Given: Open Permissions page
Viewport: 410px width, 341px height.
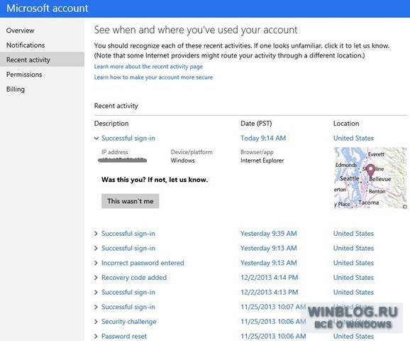Looking at the screenshot, I should click(24, 75).
